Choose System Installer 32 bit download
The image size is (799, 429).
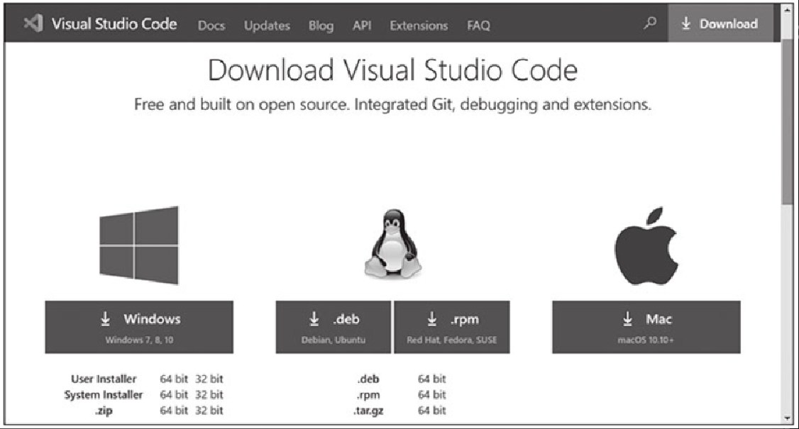pos(209,394)
